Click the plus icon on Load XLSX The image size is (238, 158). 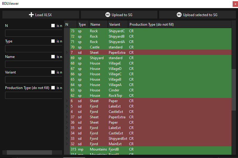[x=31, y=15]
